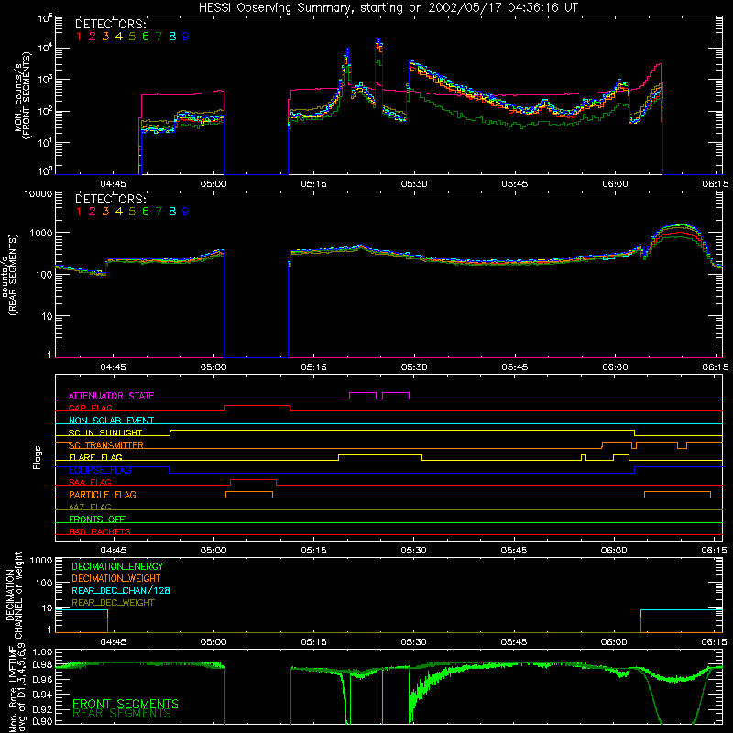Click the 'Mon. Rate LIVETIME' y-axis title
This screenshot has width=733, height=733.
pyautogui.click(x=12, y=688)
